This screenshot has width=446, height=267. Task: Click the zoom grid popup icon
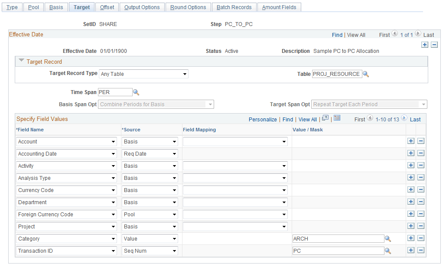[x=326, y=119]
